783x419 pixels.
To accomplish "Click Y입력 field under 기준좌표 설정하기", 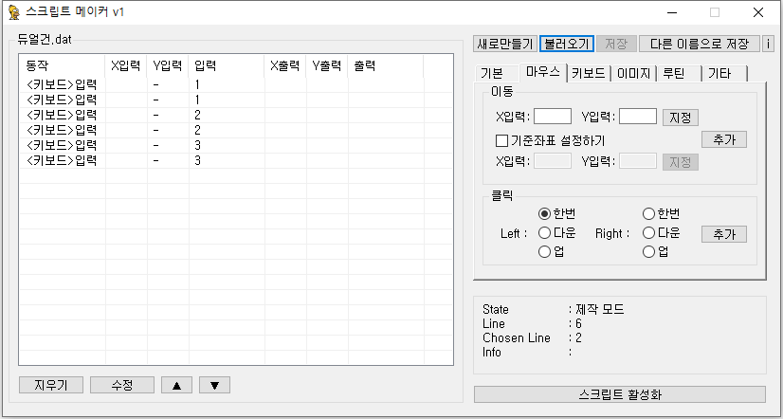I will pos(638,161).
